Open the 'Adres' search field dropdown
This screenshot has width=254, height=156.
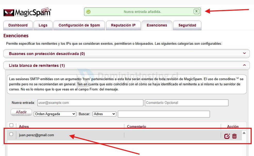pos(104,114)
